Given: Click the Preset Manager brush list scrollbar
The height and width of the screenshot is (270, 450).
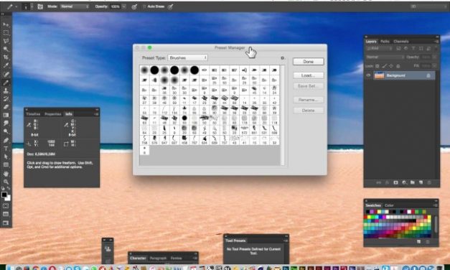Looking at the screenshot, I should tap(282, 115).
